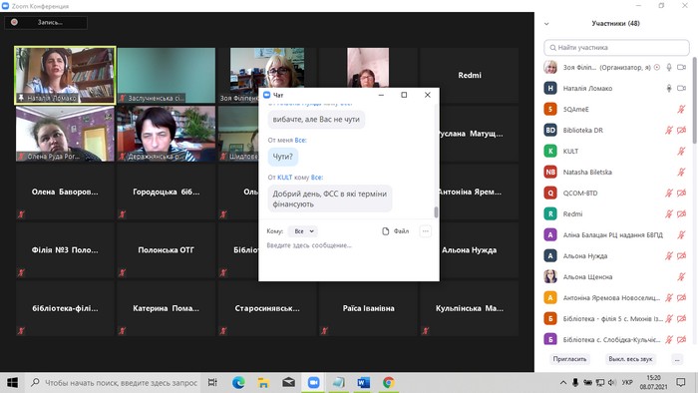Click muted mic icon for Biblioteka DR
This screenshot has height=393, width=698.
tap(669, 130)
